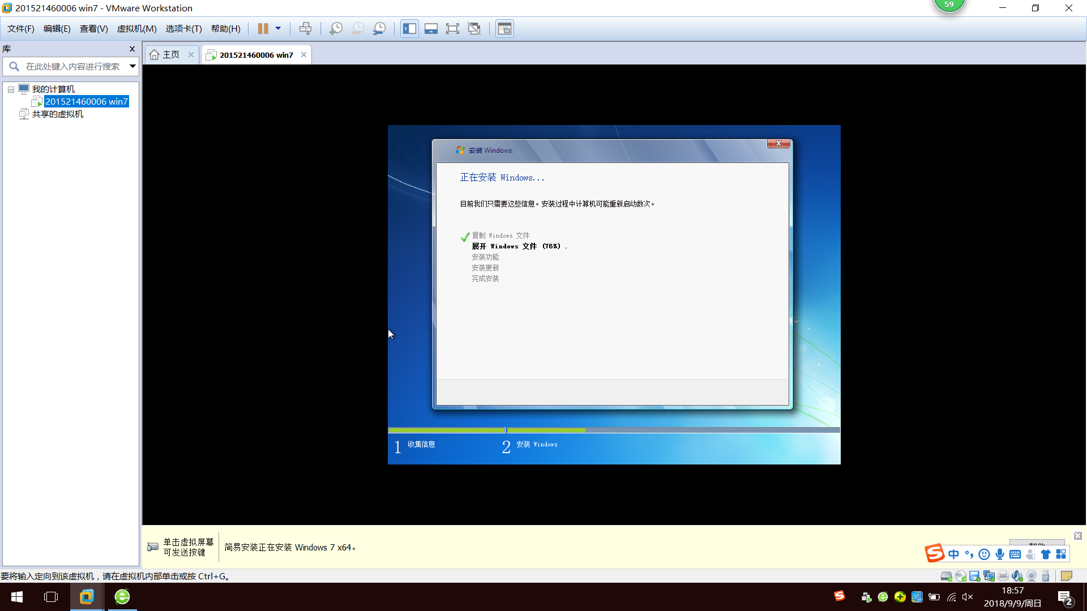Open the library search filter dropdown
1087x611 pixels.
pyautogui.click(x=132, y=66)
